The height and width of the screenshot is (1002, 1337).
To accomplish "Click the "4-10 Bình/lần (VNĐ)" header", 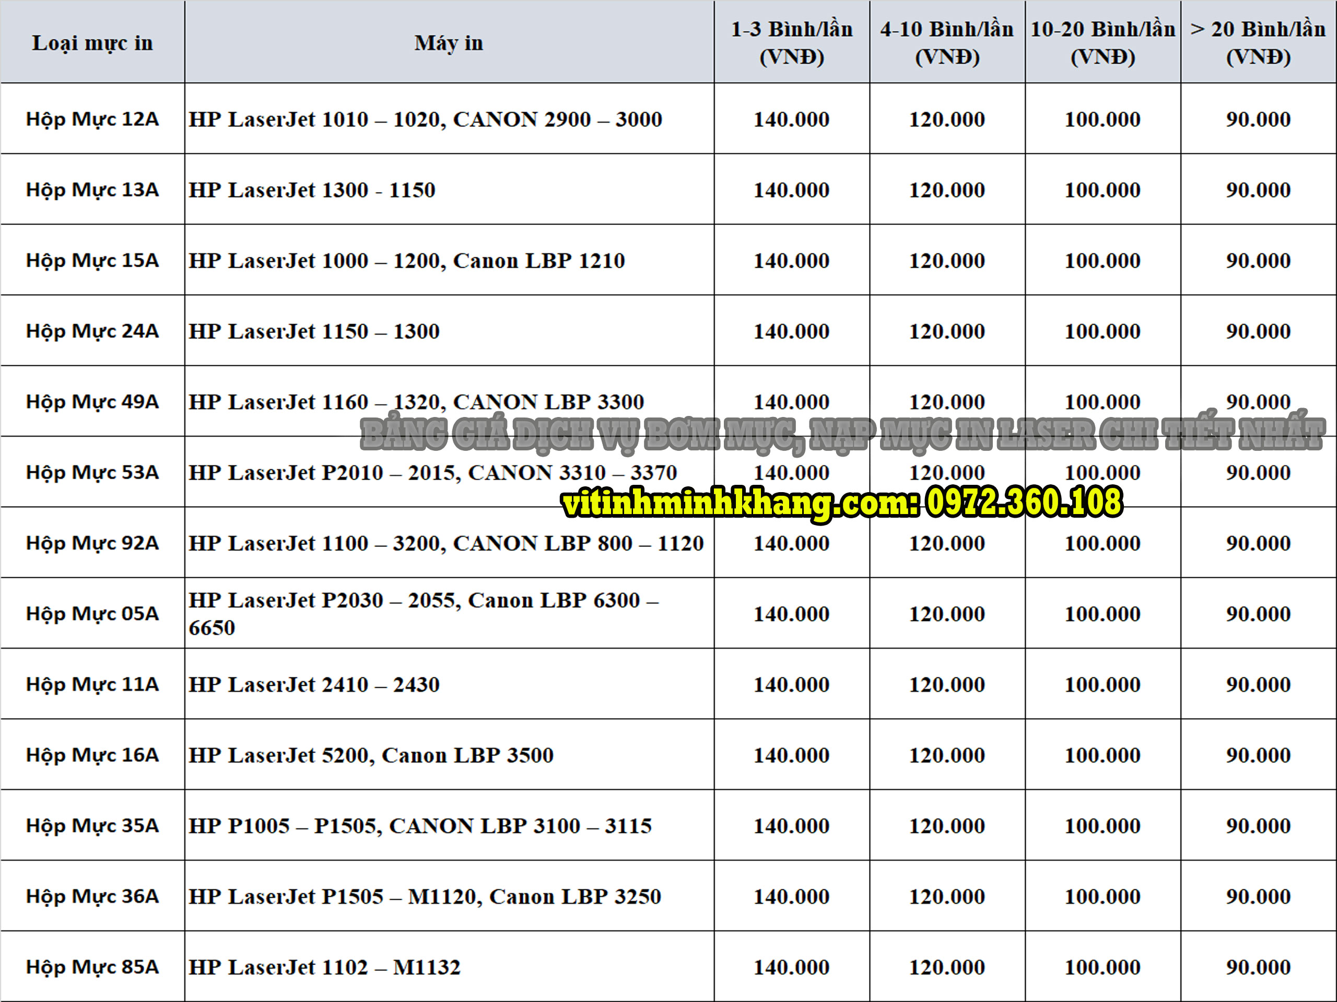I will (x=947, y=43).
